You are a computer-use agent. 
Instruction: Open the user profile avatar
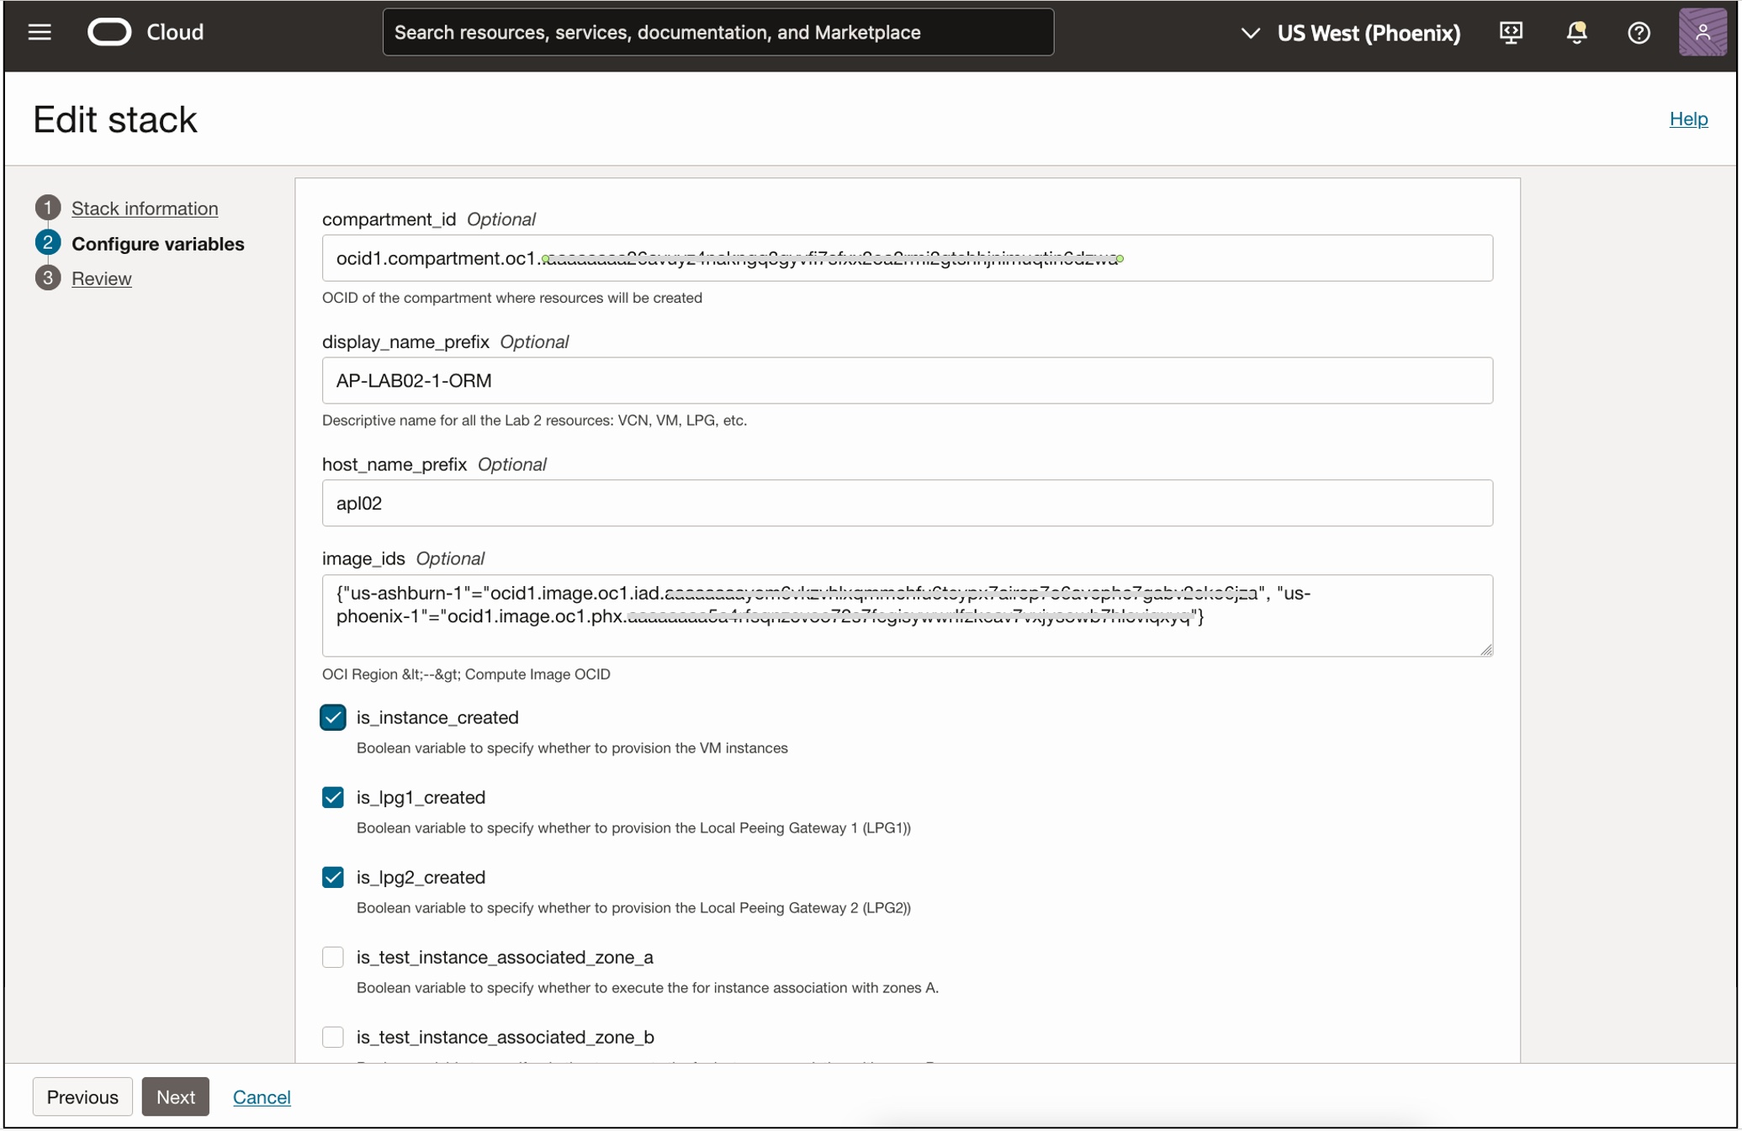(1702, 32)
